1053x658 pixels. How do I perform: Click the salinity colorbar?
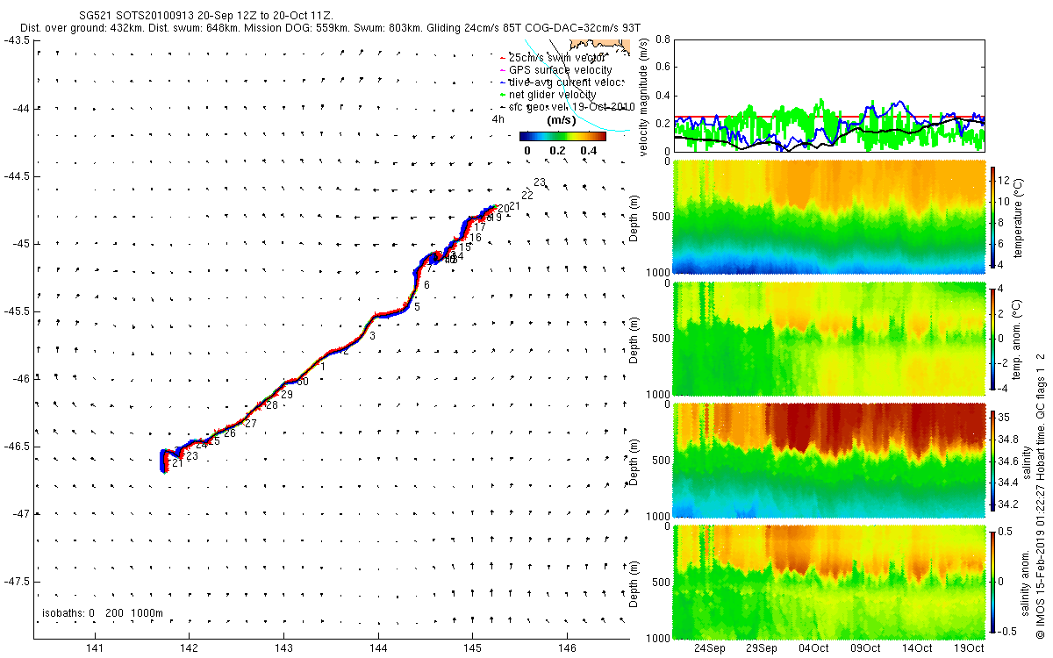point(994,460)
